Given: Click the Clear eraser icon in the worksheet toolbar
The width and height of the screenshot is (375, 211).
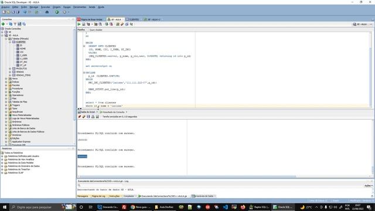Looking at the screenshot, I should 122,24.
